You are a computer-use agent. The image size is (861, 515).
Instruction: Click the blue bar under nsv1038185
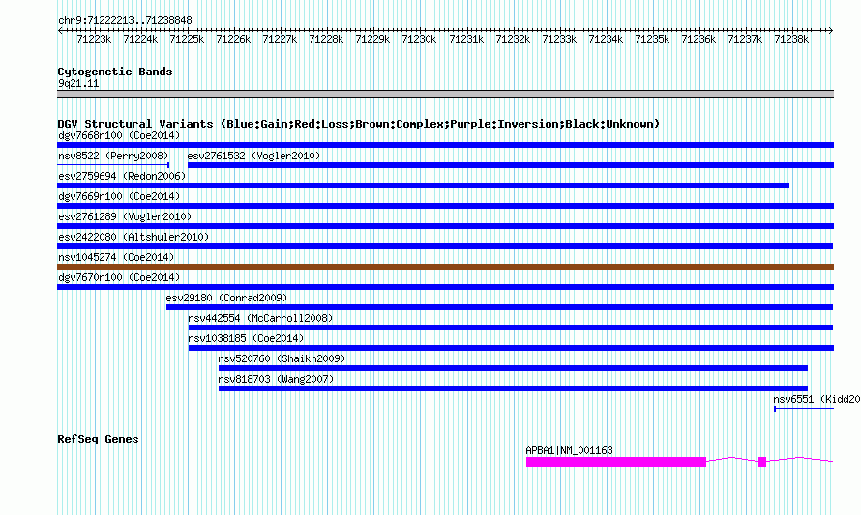(511, 348)
